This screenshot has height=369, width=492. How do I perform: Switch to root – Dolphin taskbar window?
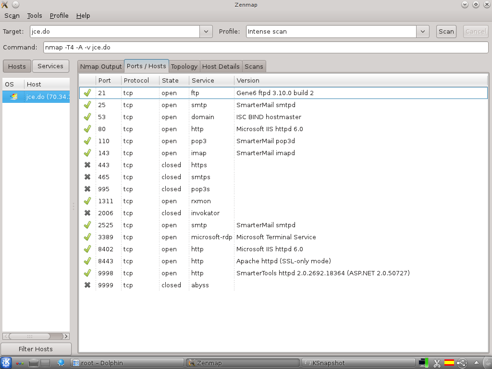pyautogui.click(x=127, y=363)
